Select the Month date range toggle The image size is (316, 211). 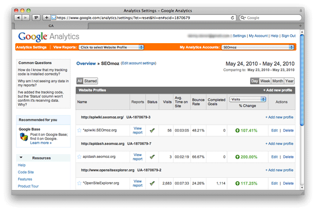[278, 81]
